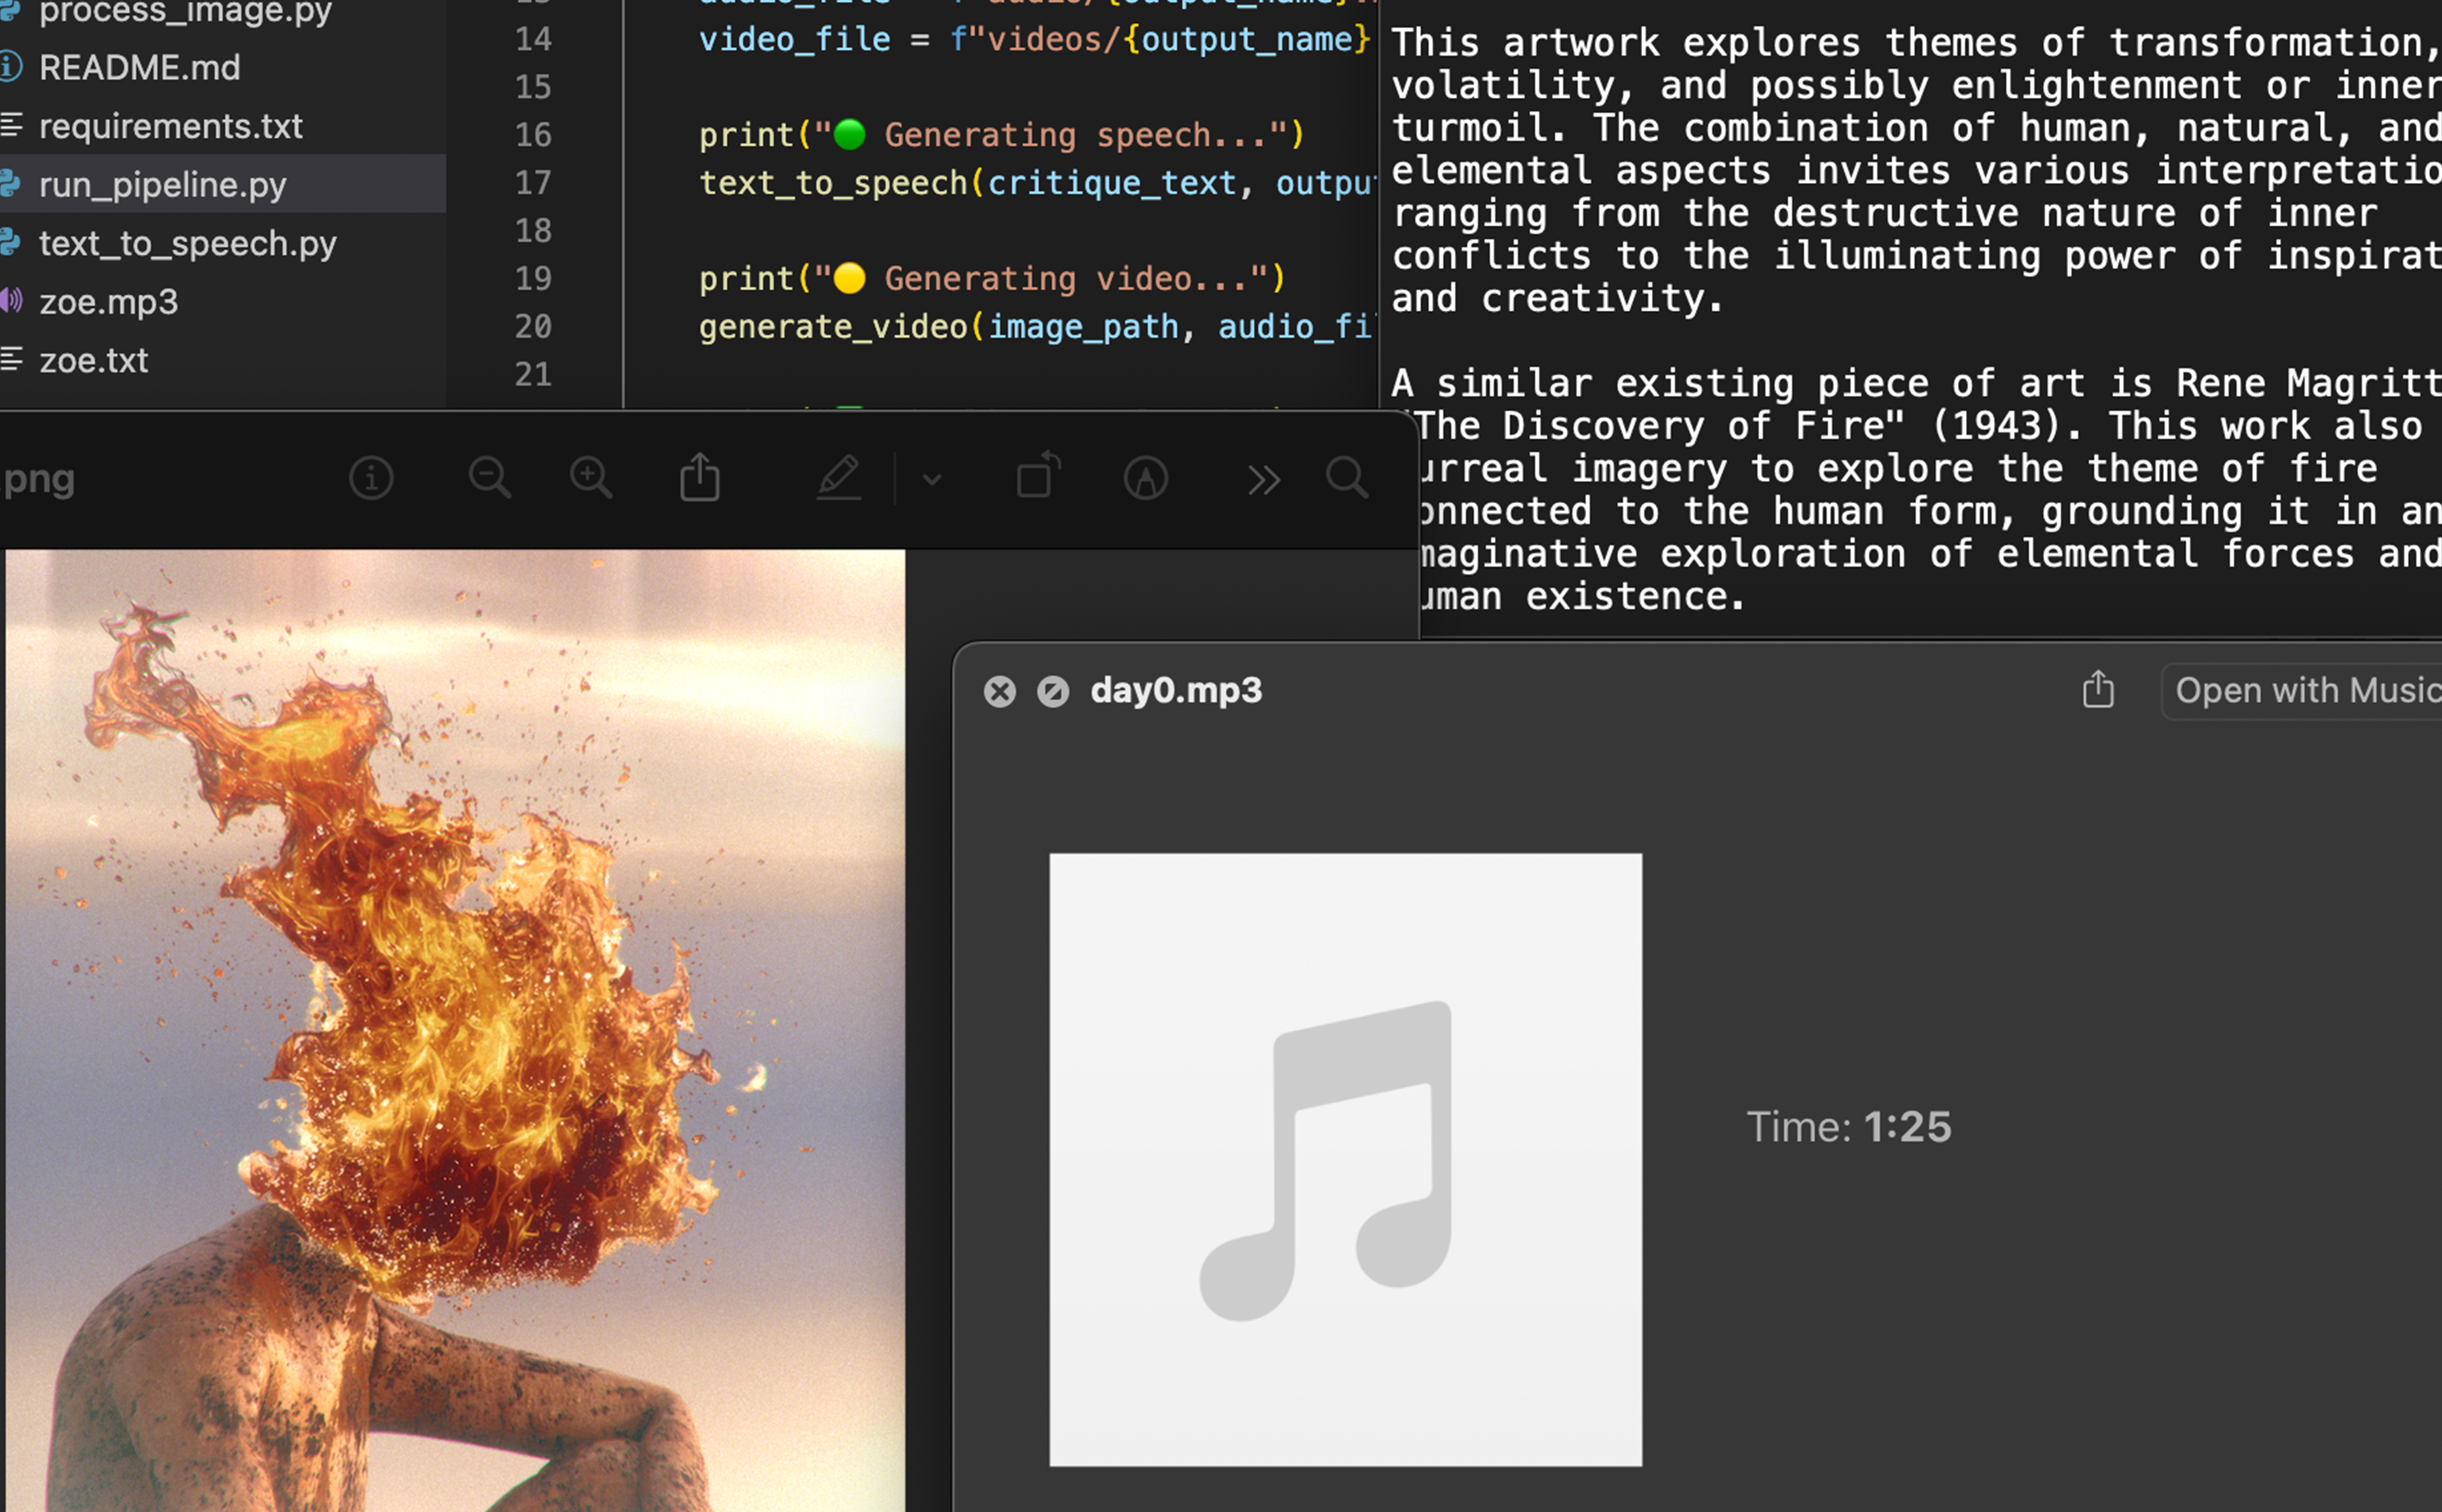Click the zoom in magnifier icon
Viewport: 2442px width, 1512px height.
coord(590,478)
